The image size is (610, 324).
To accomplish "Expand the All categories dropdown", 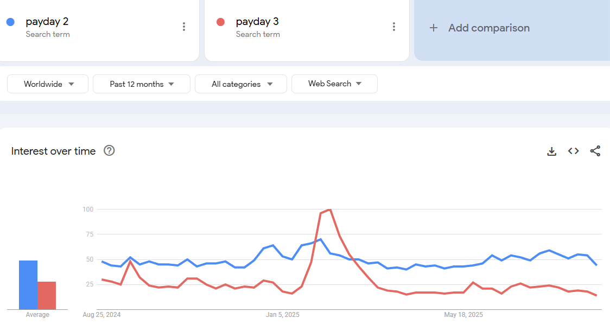I will point(241,84).
